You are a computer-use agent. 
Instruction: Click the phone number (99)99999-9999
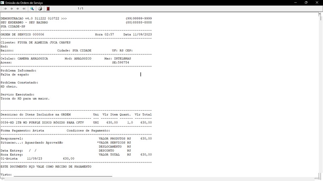138,19
